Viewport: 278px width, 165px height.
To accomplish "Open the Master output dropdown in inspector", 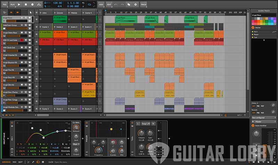I will point(264,122).
